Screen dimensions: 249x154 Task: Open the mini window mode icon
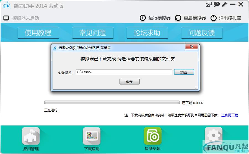click(x=209, y=4)
